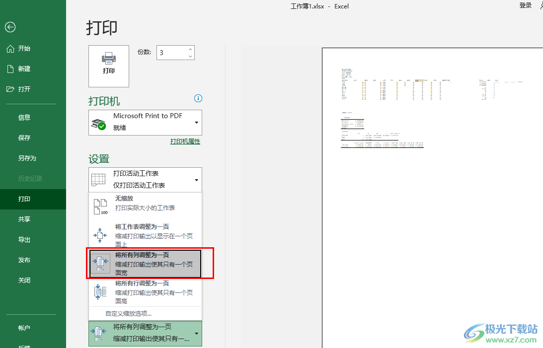Image resolution: width=543 pixels, height=348 pixels.
Task: Click 另存为 in the sidebar
Action: click(x=33, y=158)
